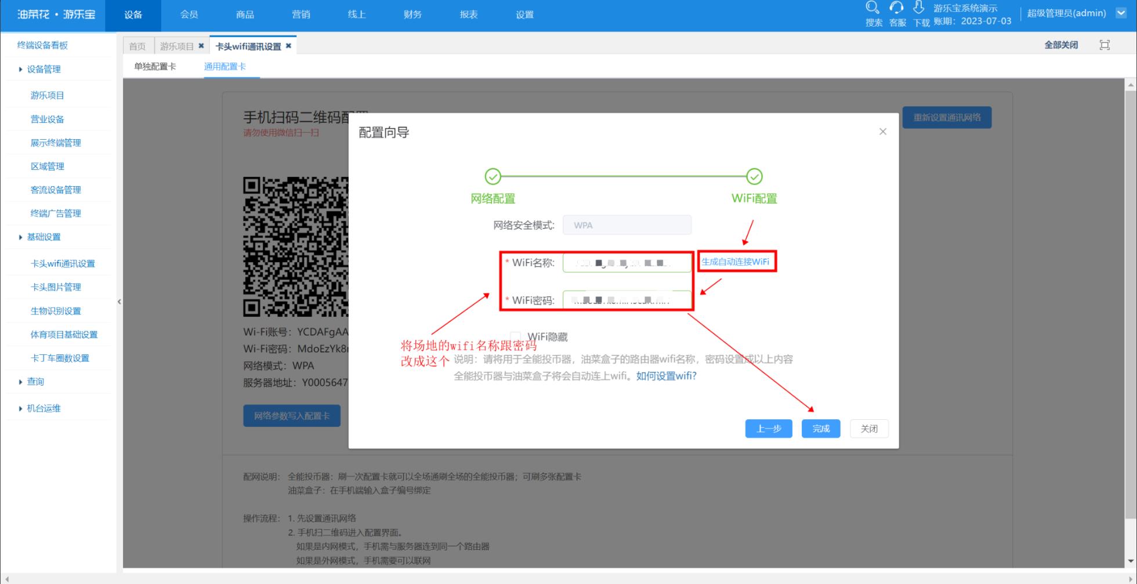The width and height of the screenshot is (1137, 584).
Task: Open the 商品 top menu
Action: point(245,14)
